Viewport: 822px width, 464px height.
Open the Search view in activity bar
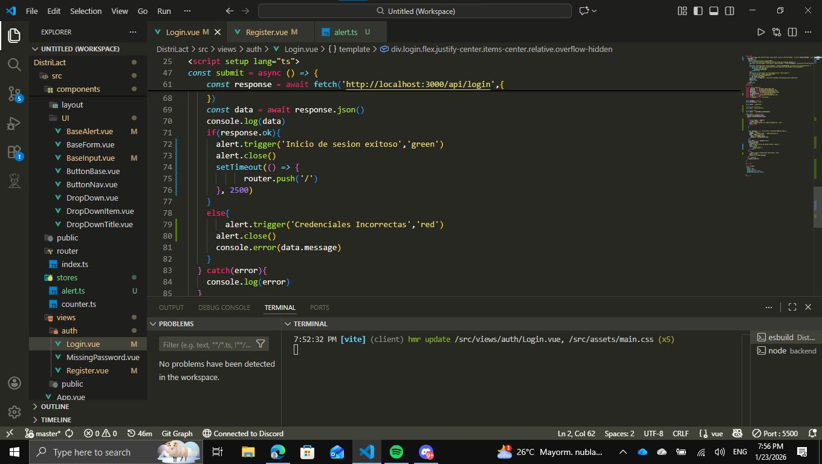click(15, 64)
